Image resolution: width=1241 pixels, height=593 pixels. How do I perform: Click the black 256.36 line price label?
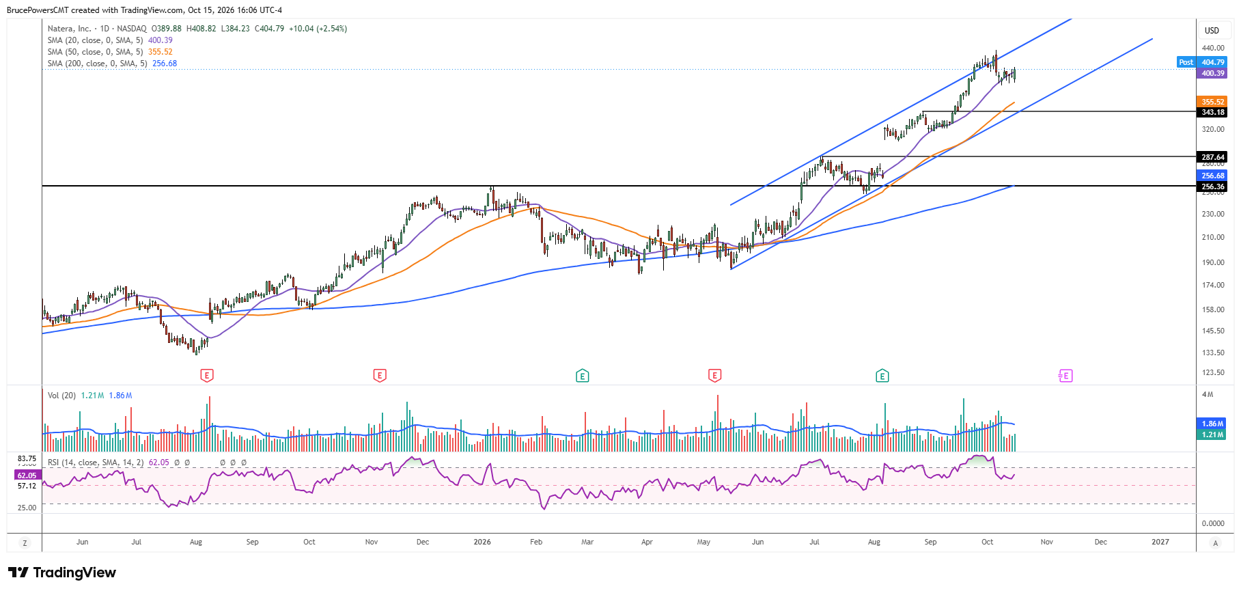click(1213, 187)
